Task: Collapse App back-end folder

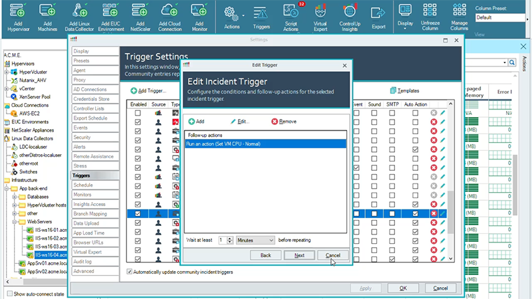Action: coord(7,189)
